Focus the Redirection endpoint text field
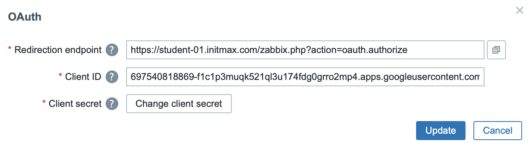This screenshot has width=530, height=148. coord(305,50)
